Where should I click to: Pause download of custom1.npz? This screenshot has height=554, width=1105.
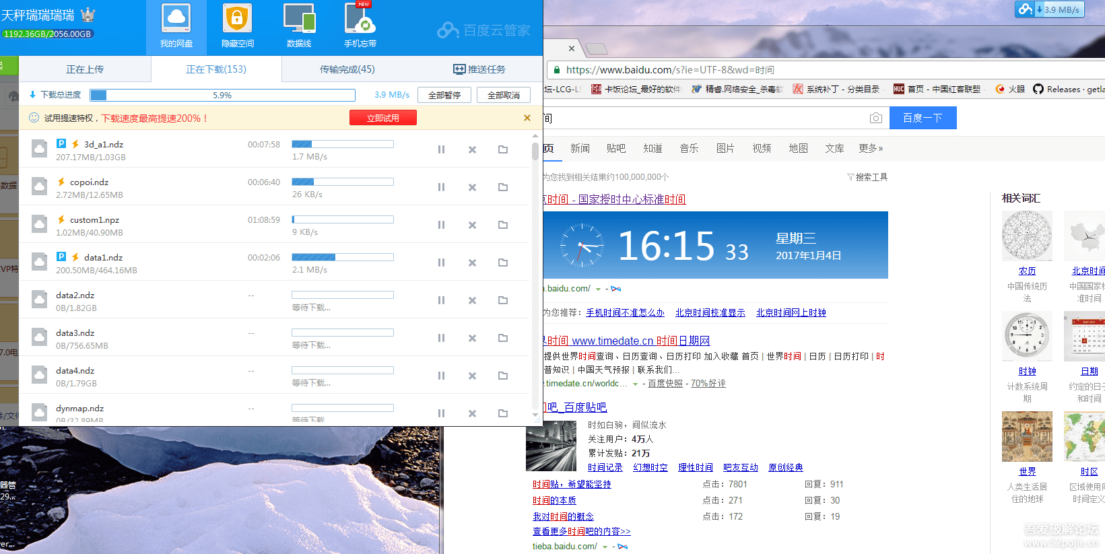pos(441,225)
